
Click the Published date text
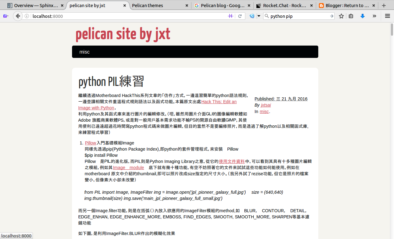tap(281, 99)
